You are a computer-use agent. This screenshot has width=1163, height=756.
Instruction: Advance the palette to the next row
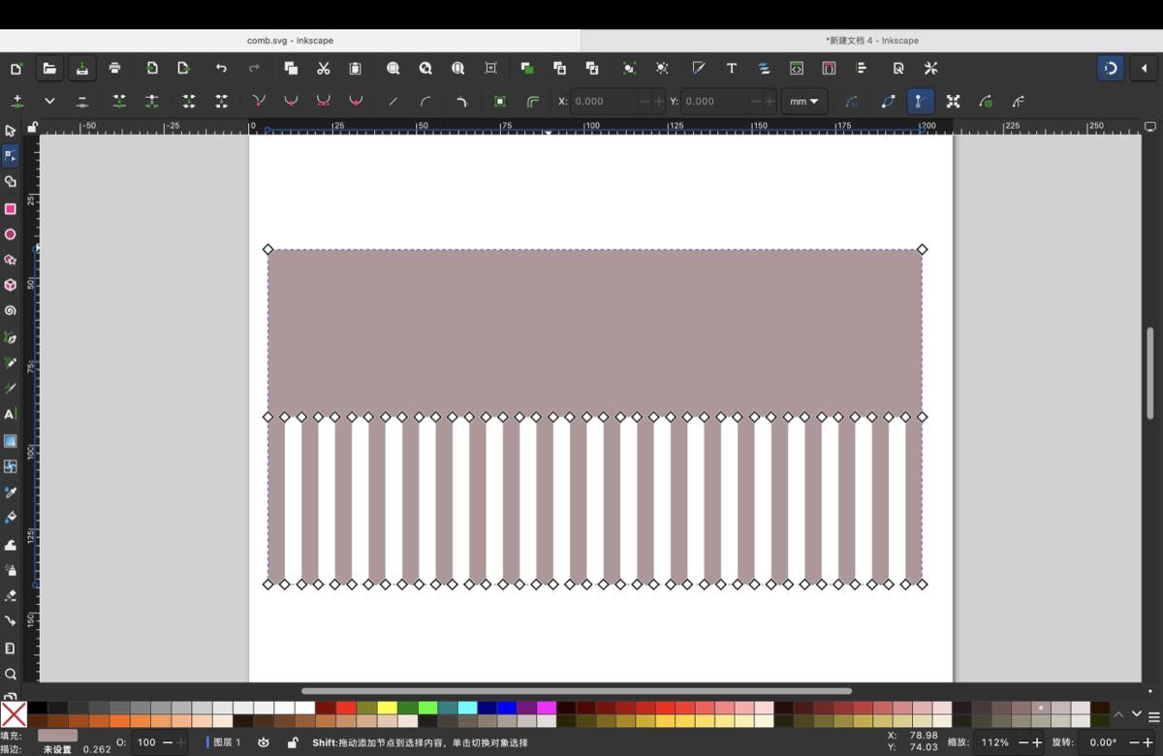(x=1137, y=714)
